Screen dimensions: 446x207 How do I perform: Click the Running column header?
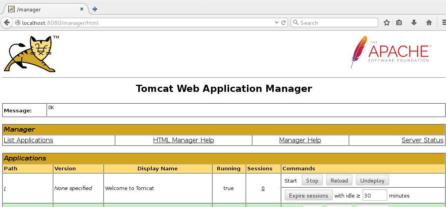point(229,168)
